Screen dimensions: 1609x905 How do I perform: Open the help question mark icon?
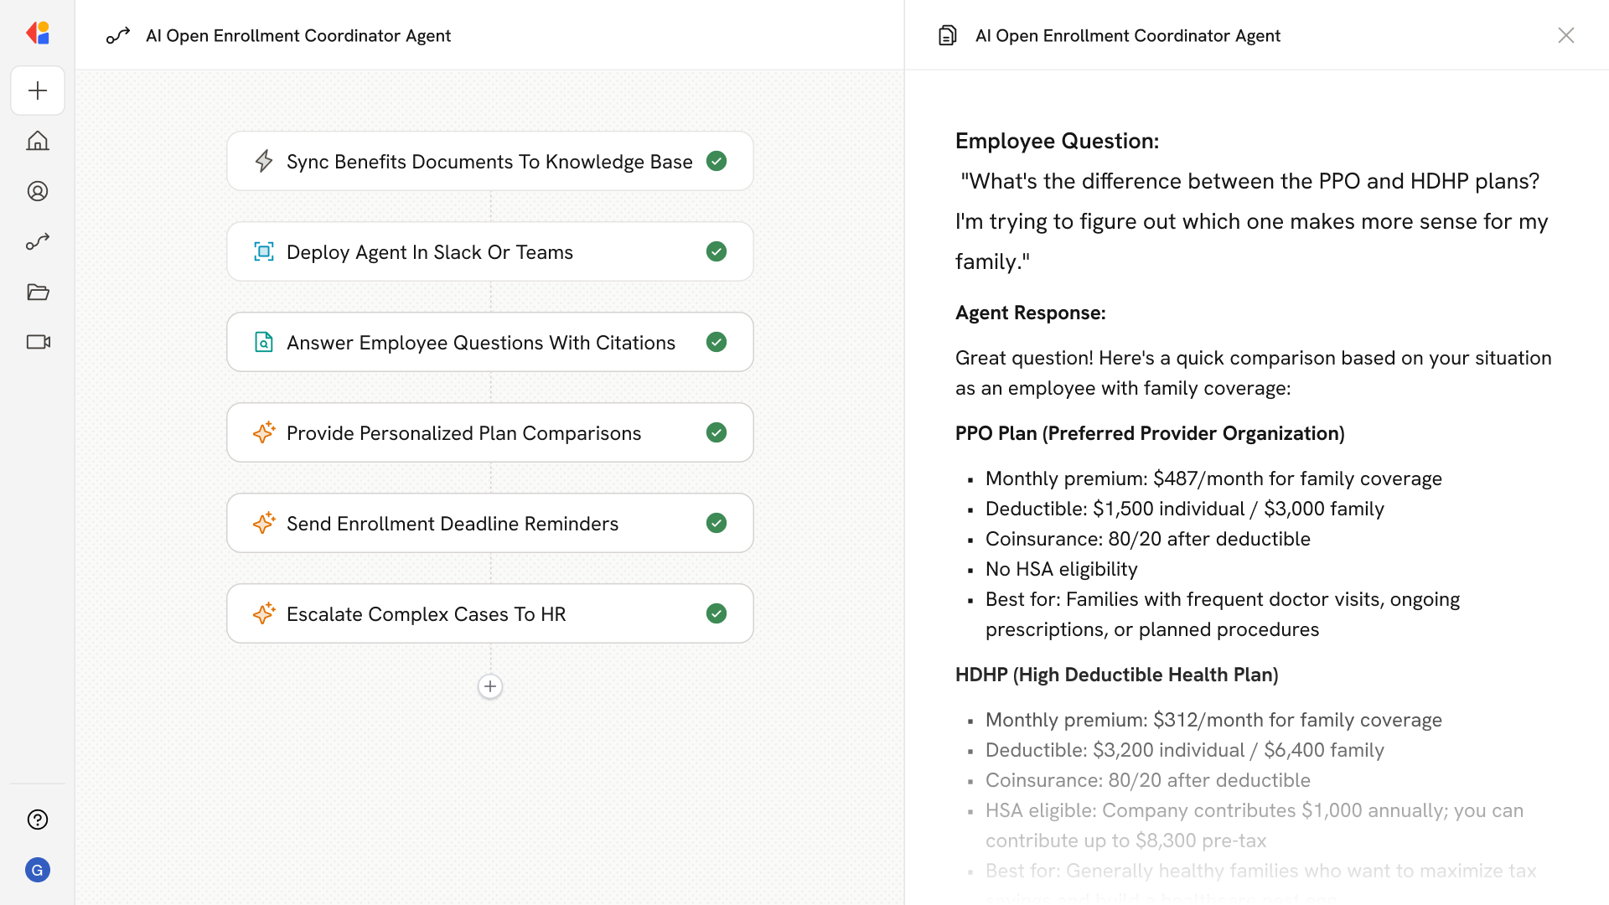(38, 820)
